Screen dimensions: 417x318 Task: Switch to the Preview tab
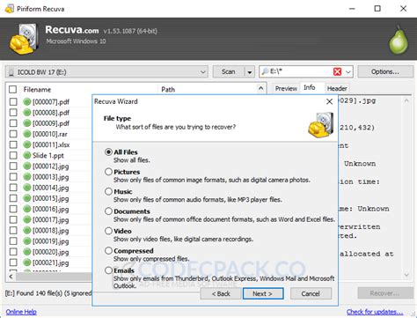click(286, 88)
